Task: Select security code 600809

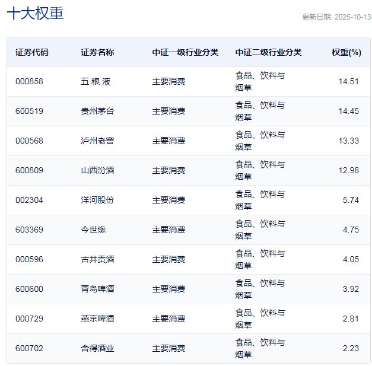Action: 29,170
